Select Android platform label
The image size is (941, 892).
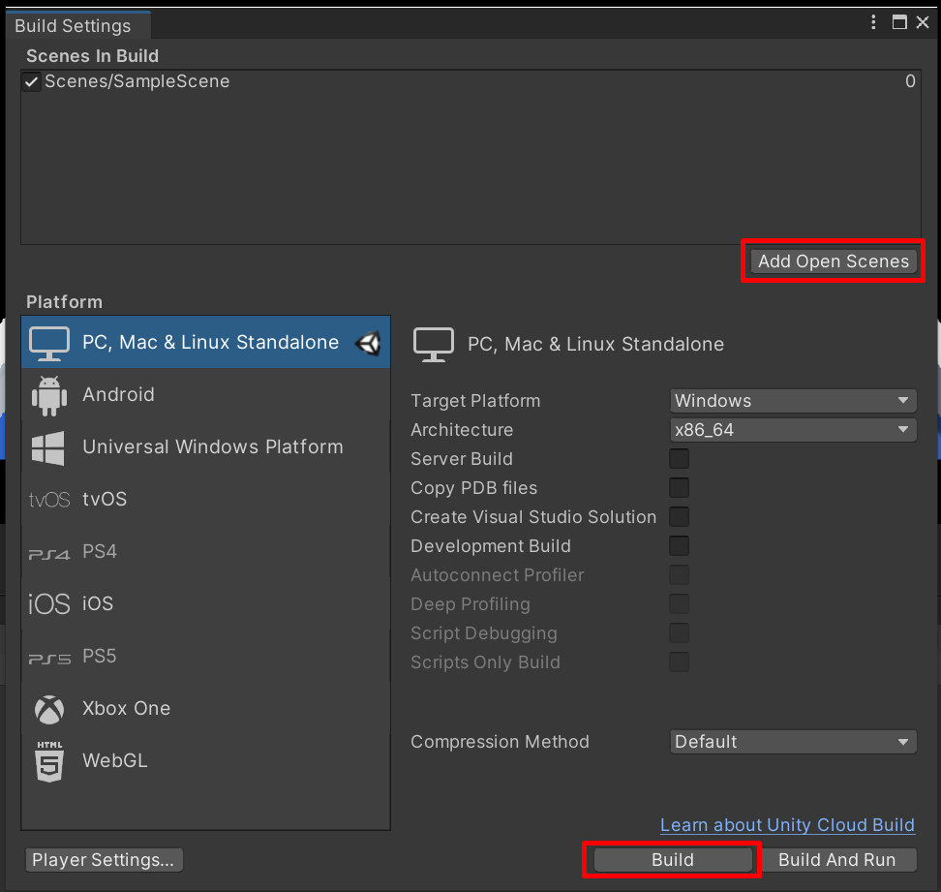118,394
